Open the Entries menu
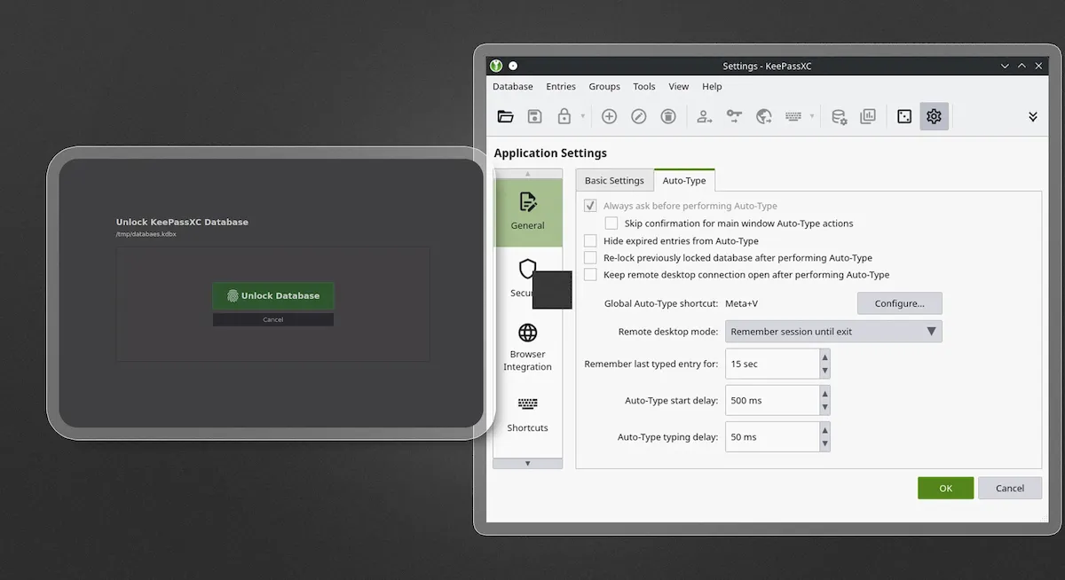Image resolution: width=1065 pixels, height=580 pixels. point(561,87)
